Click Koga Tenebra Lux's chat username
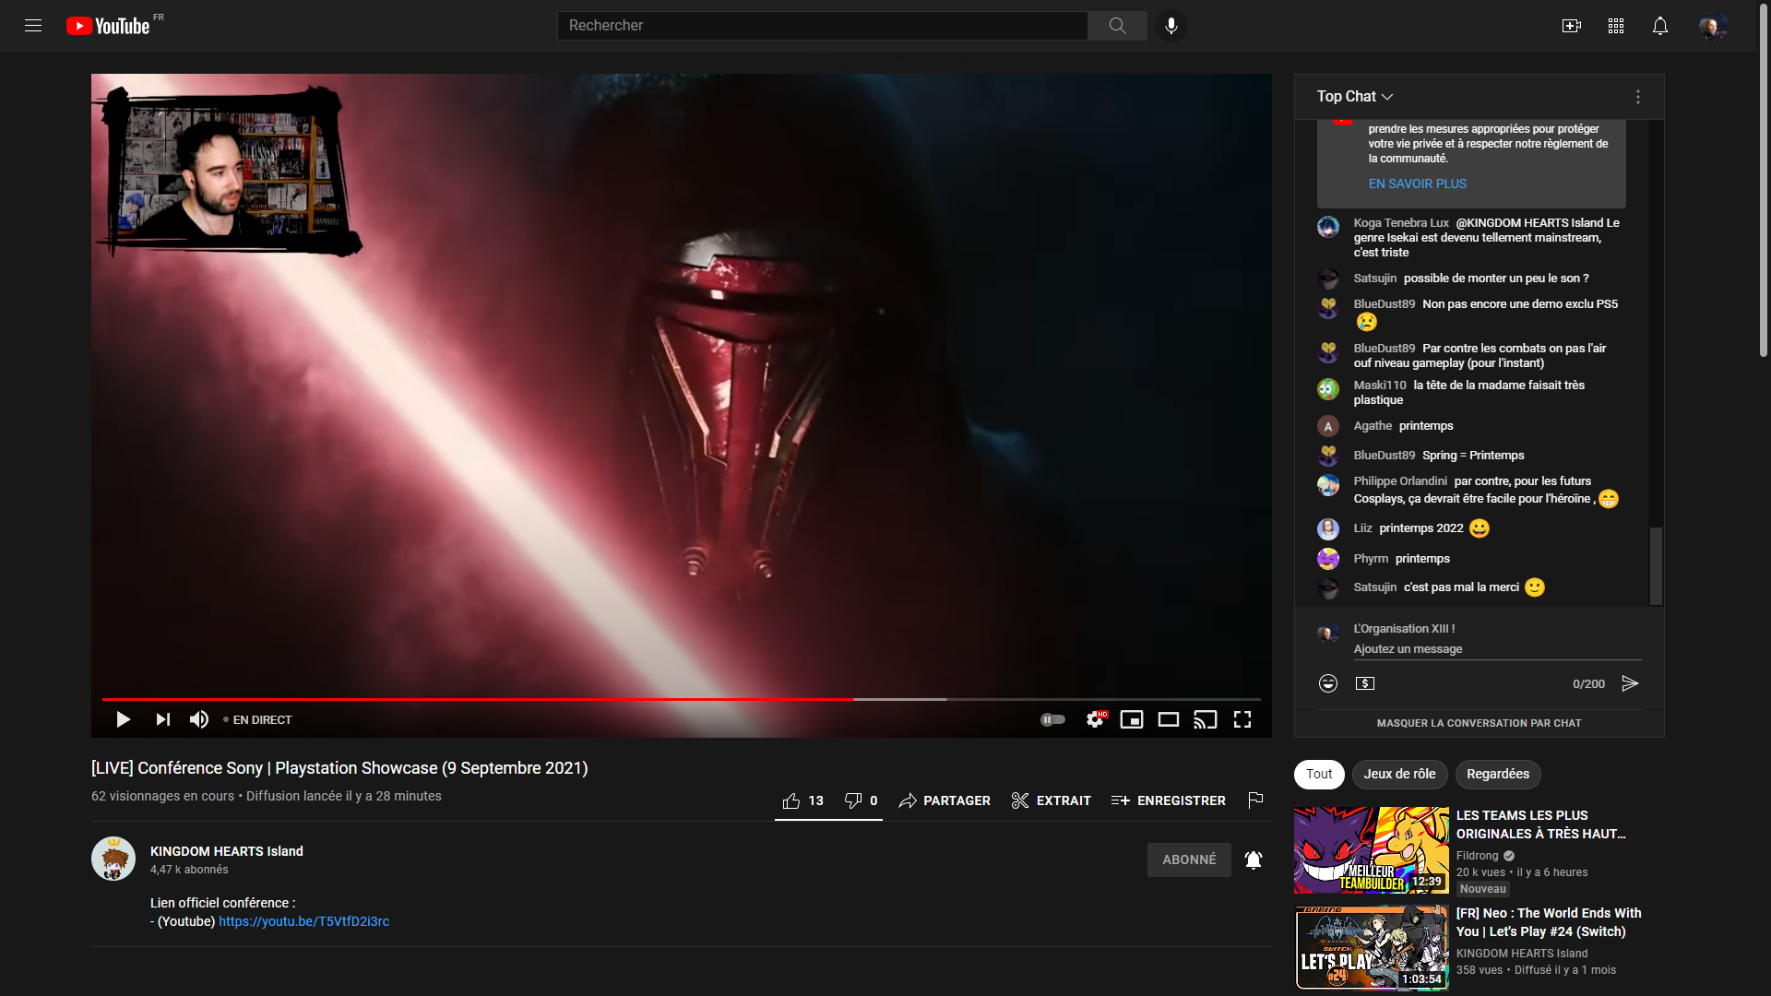 tap(1401, 223)
